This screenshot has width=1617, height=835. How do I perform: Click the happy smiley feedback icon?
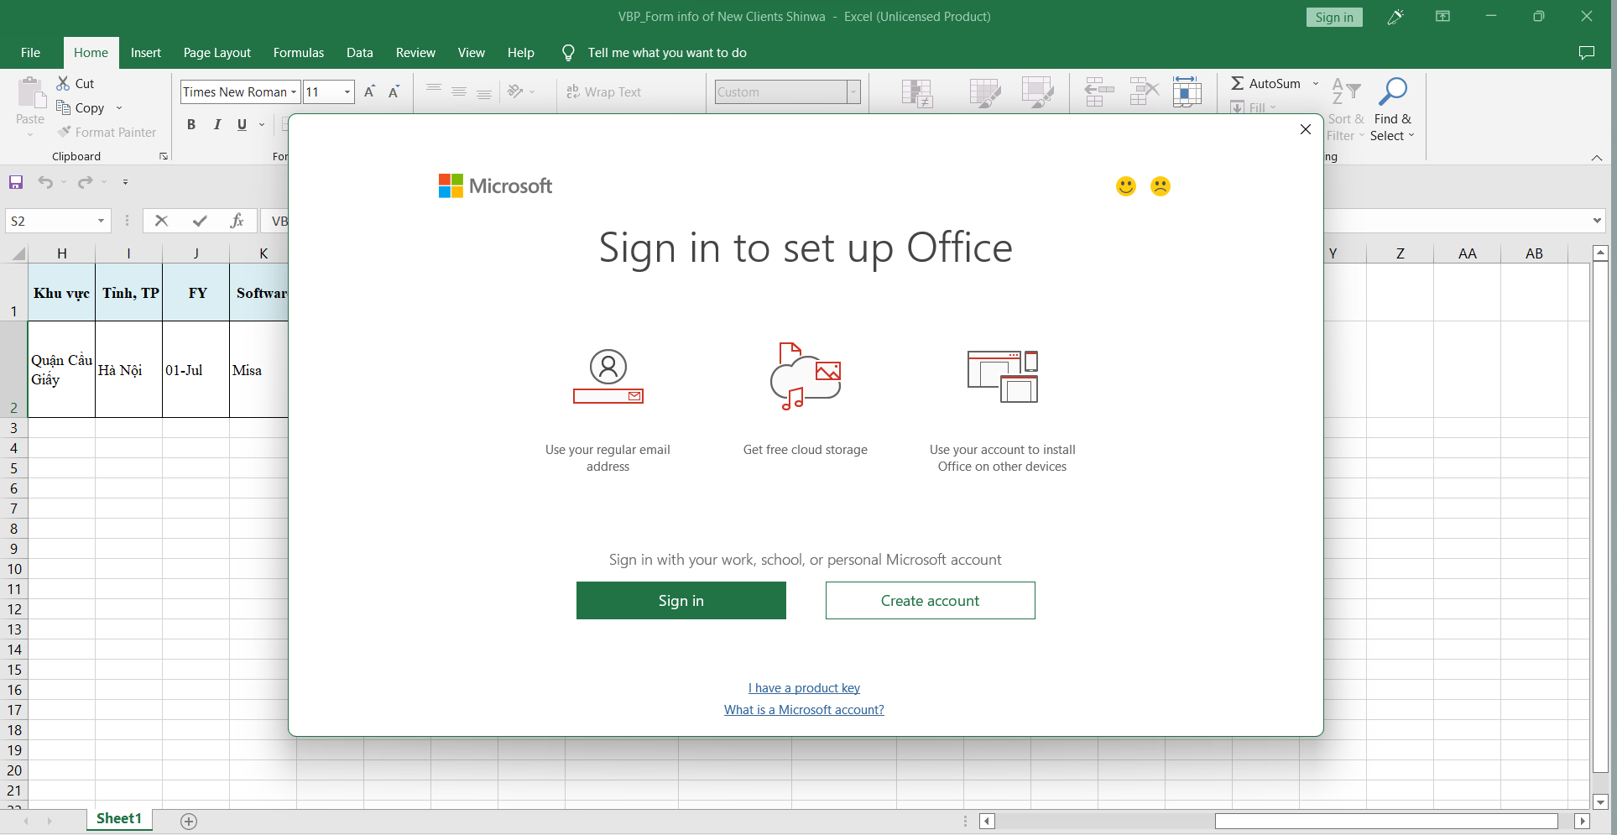1125,186
